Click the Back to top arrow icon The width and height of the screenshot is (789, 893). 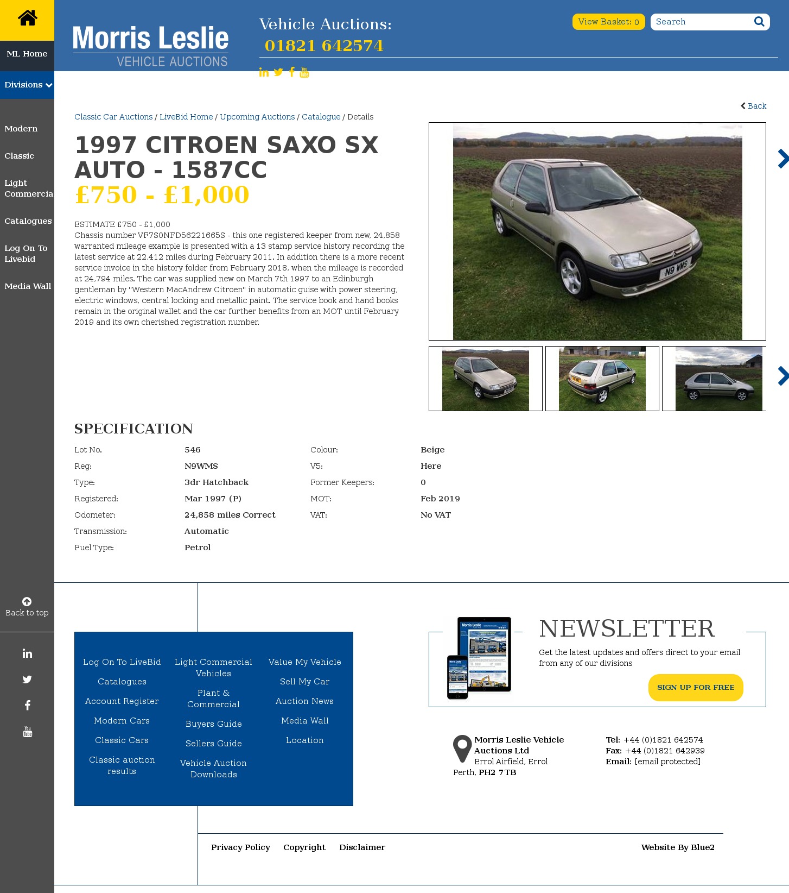27,601
